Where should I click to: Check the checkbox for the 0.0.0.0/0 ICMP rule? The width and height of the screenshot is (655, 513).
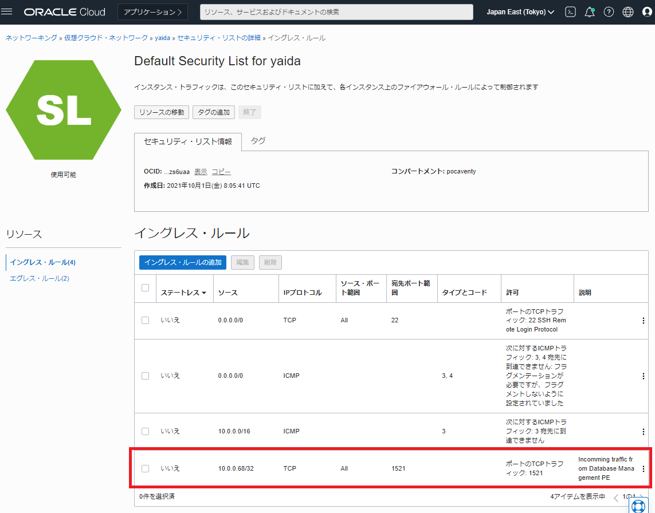pyautogui.click(x=145, y=376)
